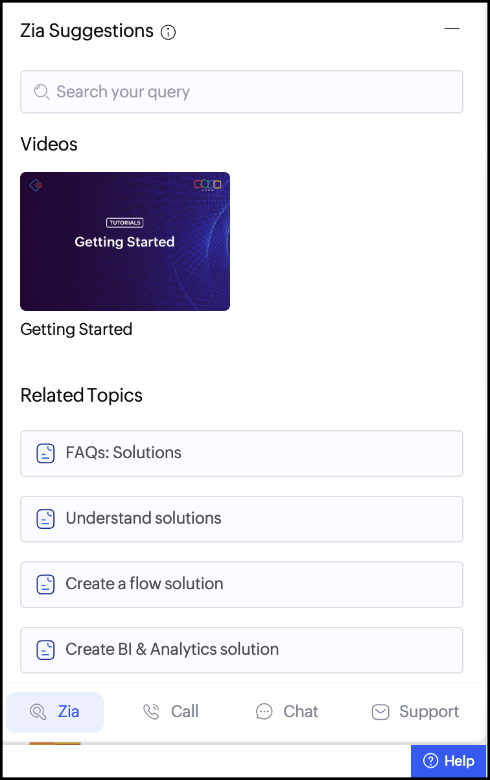The image size is (490, 780).
Task: Click the document icon beside Create a flow solution
Action: 45,584
